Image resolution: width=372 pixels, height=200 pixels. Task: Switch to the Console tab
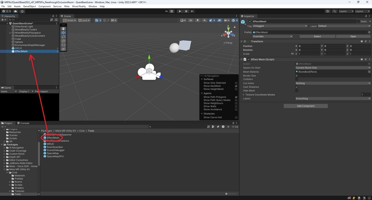(23, 123)
